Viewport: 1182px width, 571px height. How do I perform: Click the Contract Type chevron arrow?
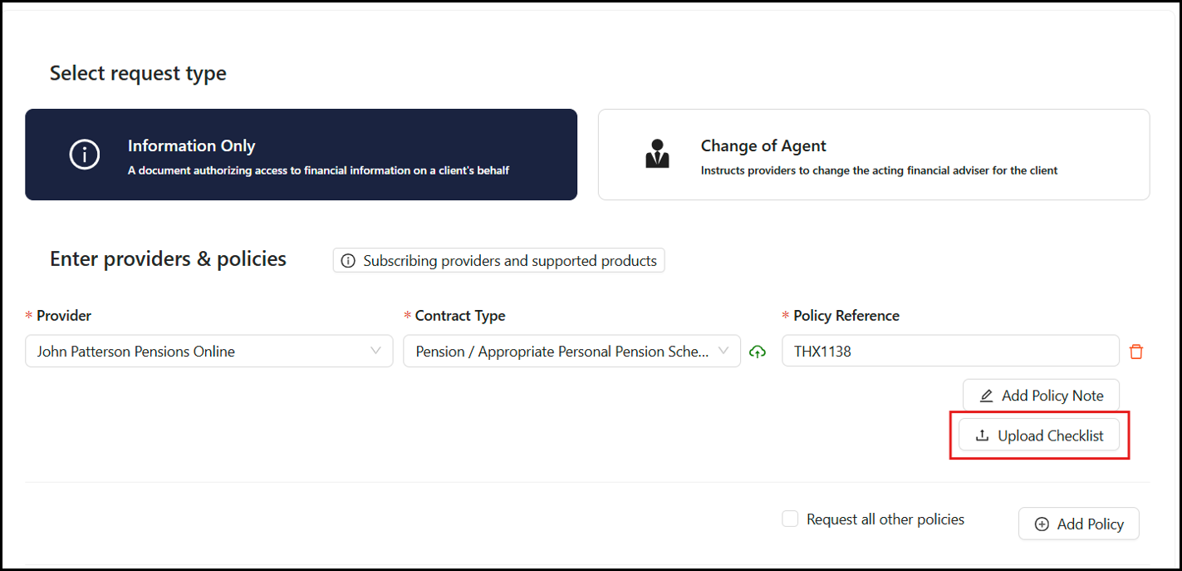point(723,351)
